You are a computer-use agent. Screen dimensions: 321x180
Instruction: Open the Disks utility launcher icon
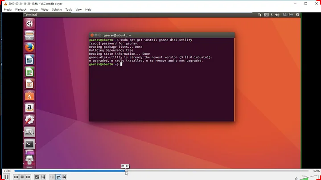(29, 132)
